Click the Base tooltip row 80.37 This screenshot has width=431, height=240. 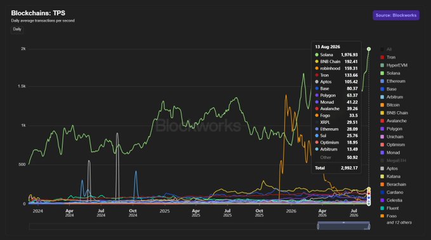(x=336, y=89)
